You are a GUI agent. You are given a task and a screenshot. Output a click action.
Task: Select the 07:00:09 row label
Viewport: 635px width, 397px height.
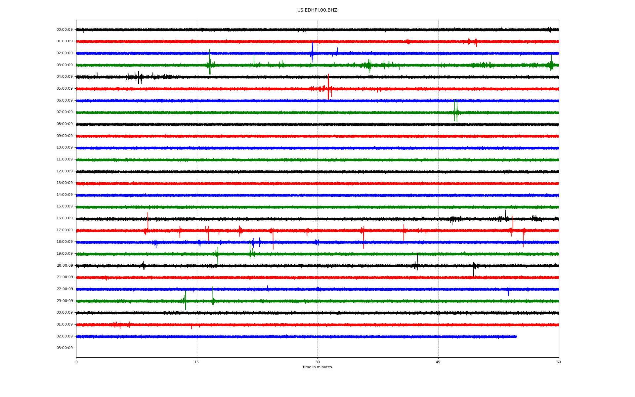[64, 112]
